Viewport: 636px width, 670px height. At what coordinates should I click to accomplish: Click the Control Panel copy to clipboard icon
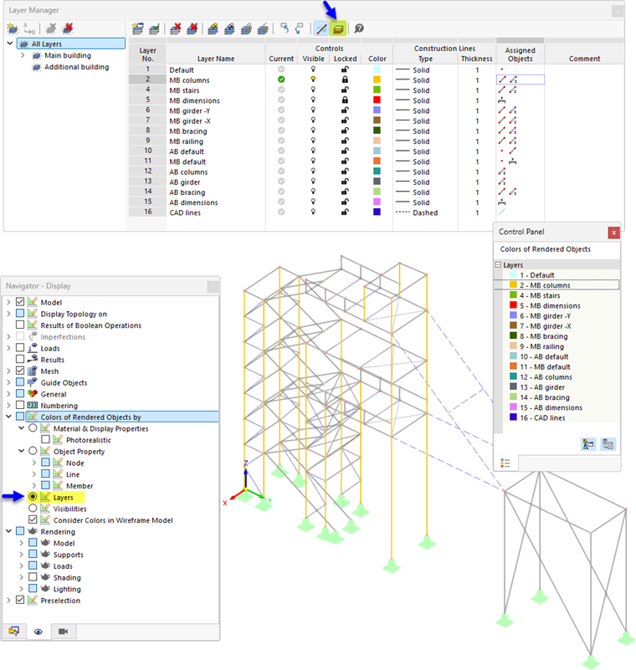coord(608,444)
